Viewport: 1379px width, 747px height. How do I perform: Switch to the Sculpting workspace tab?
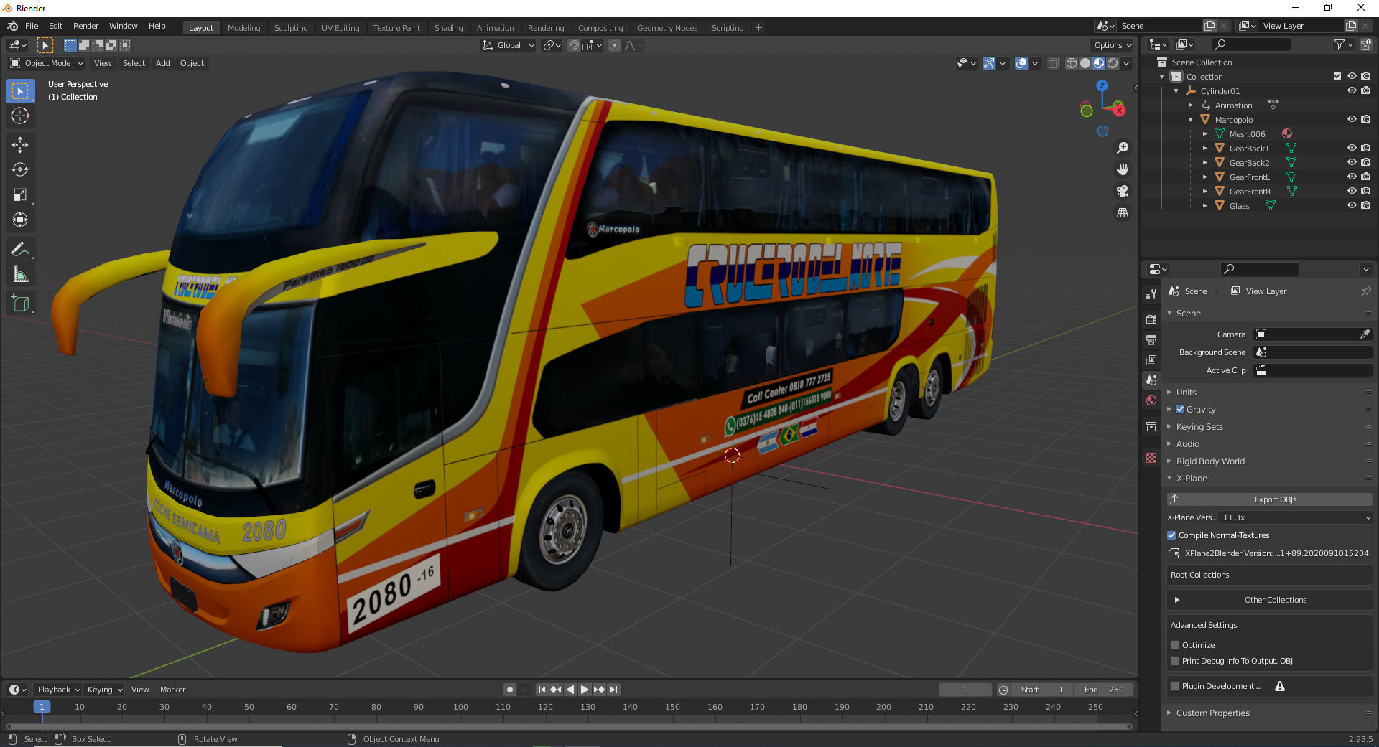click(291, 28)
